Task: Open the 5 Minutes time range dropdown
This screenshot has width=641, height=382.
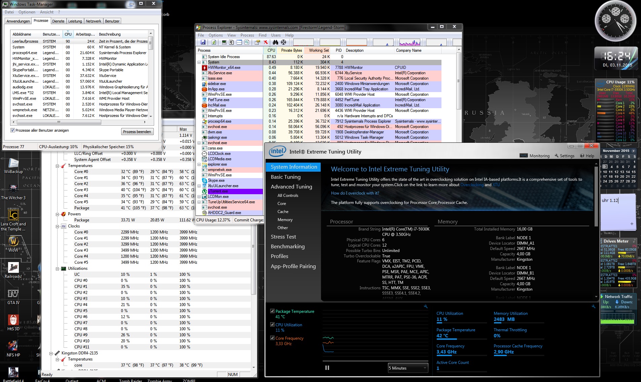Action: click(x=408, y=368)
